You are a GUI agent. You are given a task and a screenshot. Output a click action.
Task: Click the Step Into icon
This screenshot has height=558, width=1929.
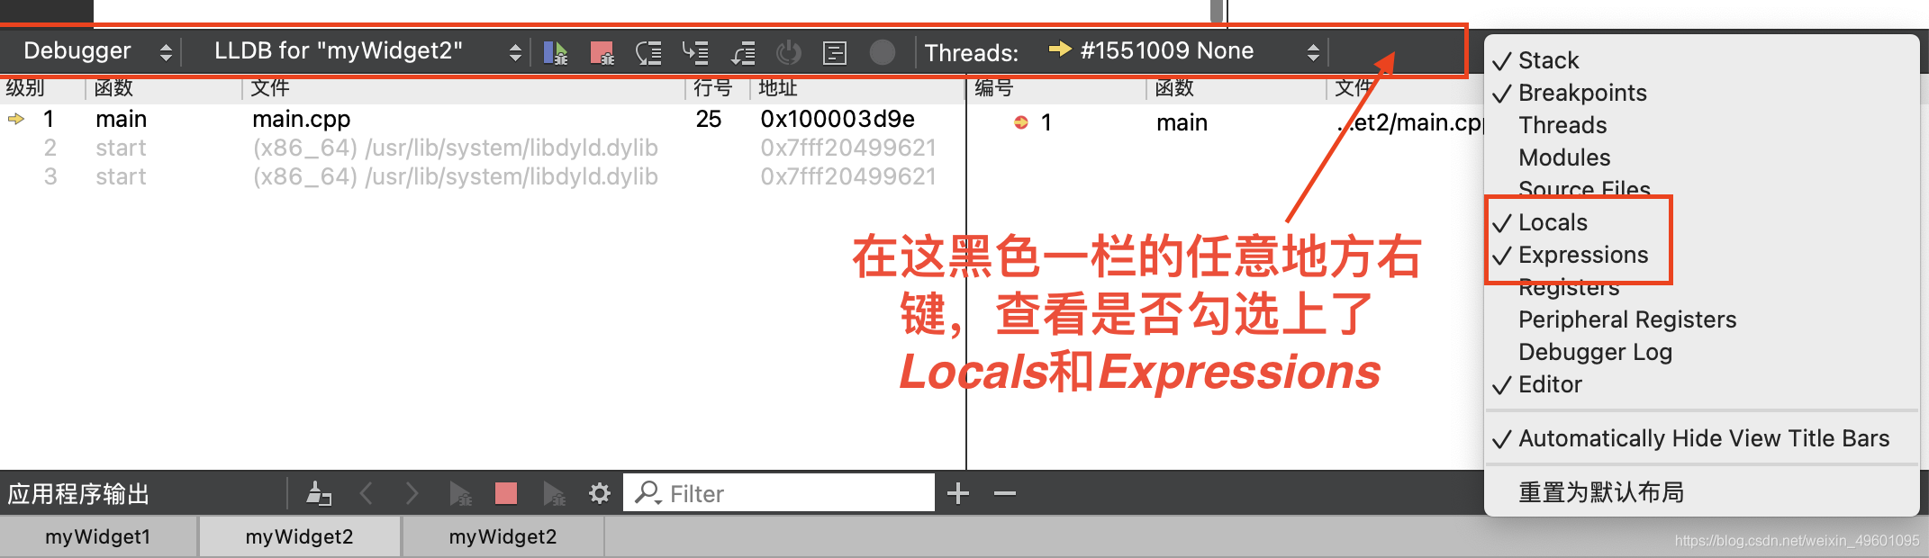(695, 52)
